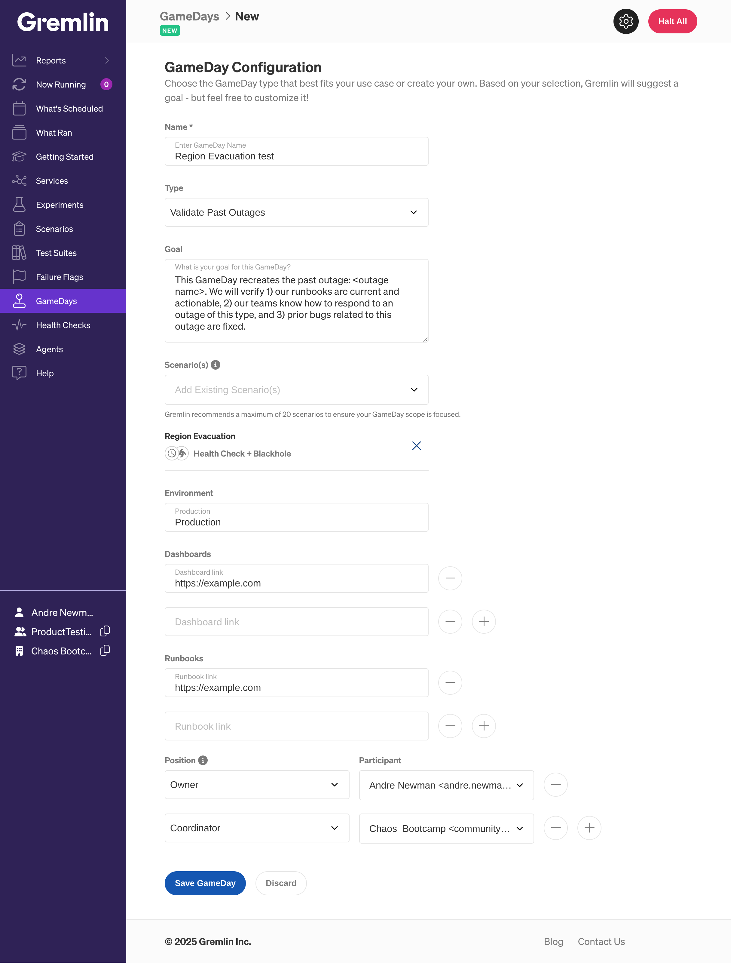Open Reports in the sidebar
Image resolution: width=731 pixels, height=963 pixels.
pyautogui.click(x=51, y=60)
